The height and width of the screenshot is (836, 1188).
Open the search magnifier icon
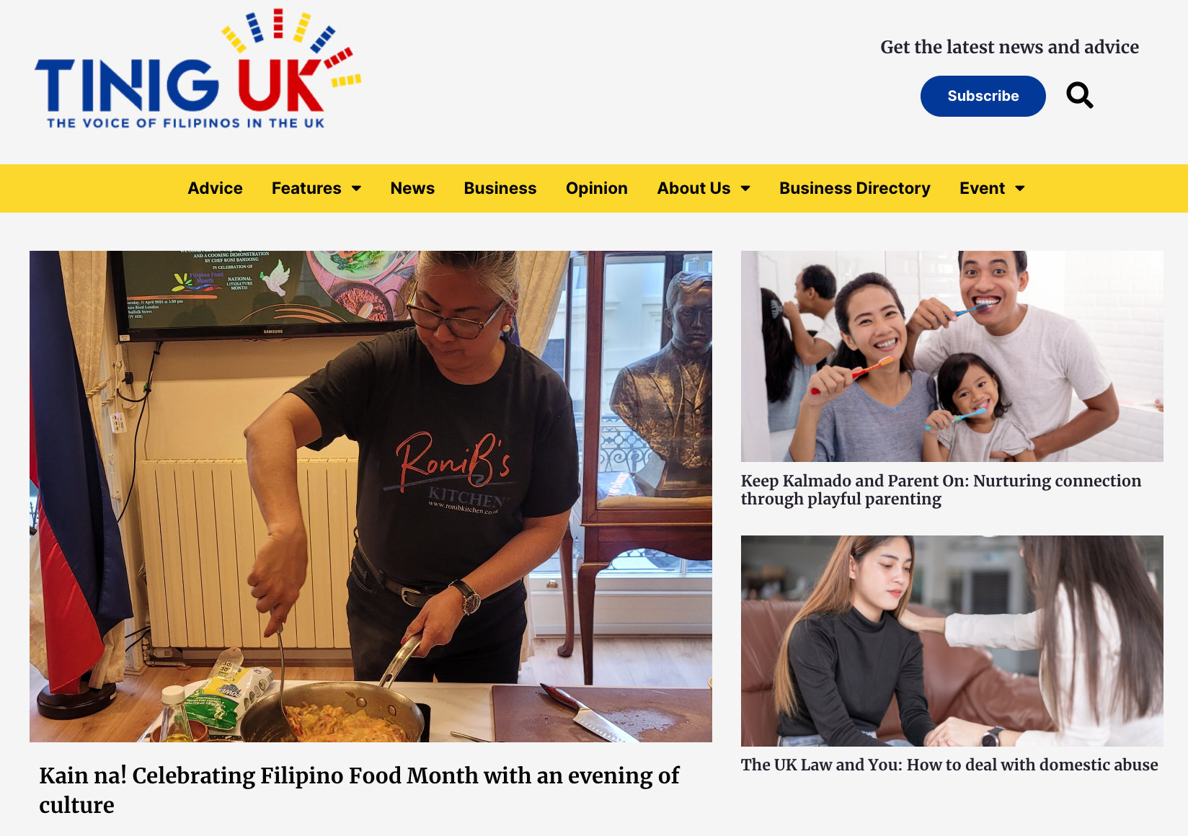(x=1080, y=95)
